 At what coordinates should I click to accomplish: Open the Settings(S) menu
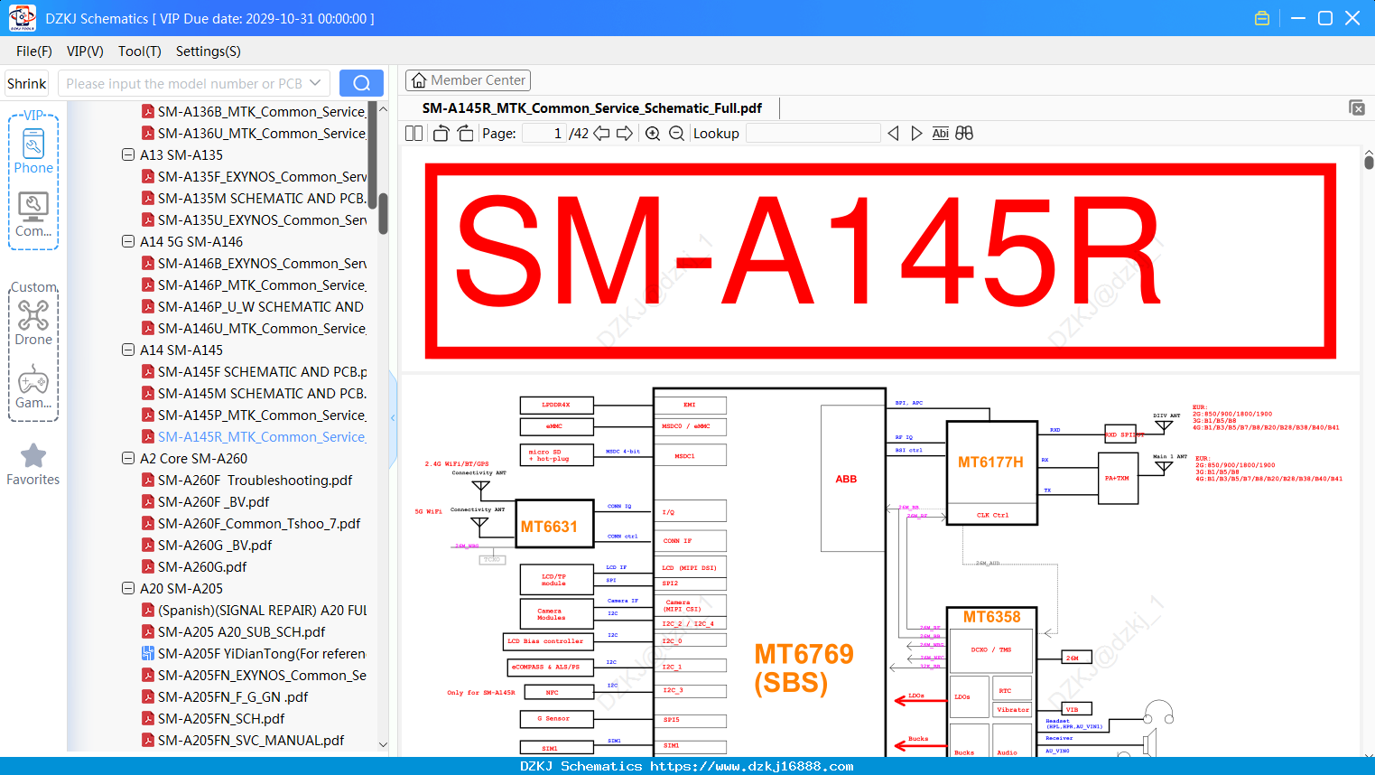click(x=209, y=51)
